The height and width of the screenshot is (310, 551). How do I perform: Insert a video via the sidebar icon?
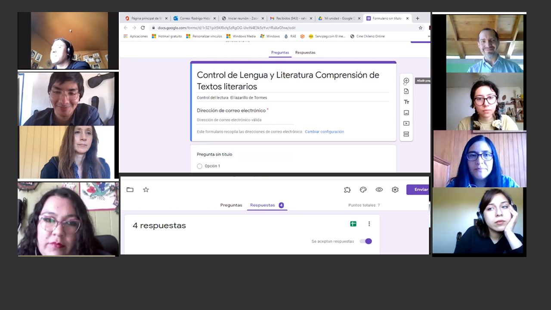406,124
